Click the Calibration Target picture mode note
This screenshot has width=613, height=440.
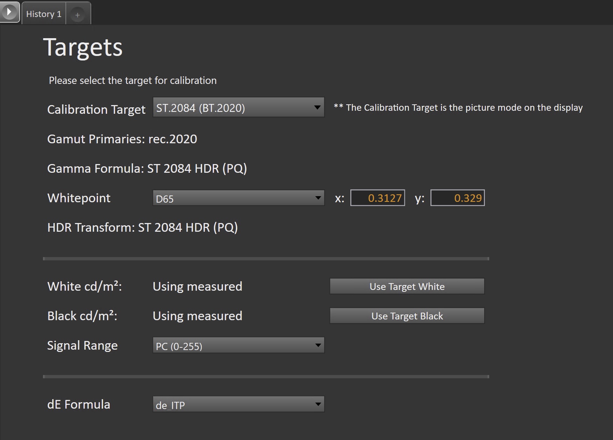(458, 108)
